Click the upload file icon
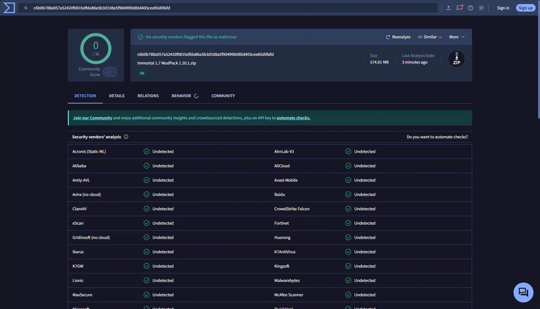Image resolution: width=540 pixels, height=309 pixels. click(448, 8)
